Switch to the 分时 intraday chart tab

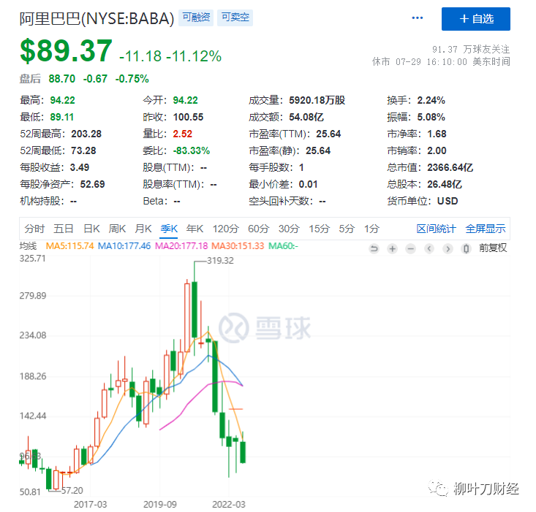(x=34, y=229)
